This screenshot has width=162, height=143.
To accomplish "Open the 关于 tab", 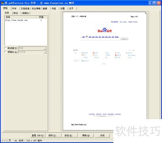I will (71, 8).
